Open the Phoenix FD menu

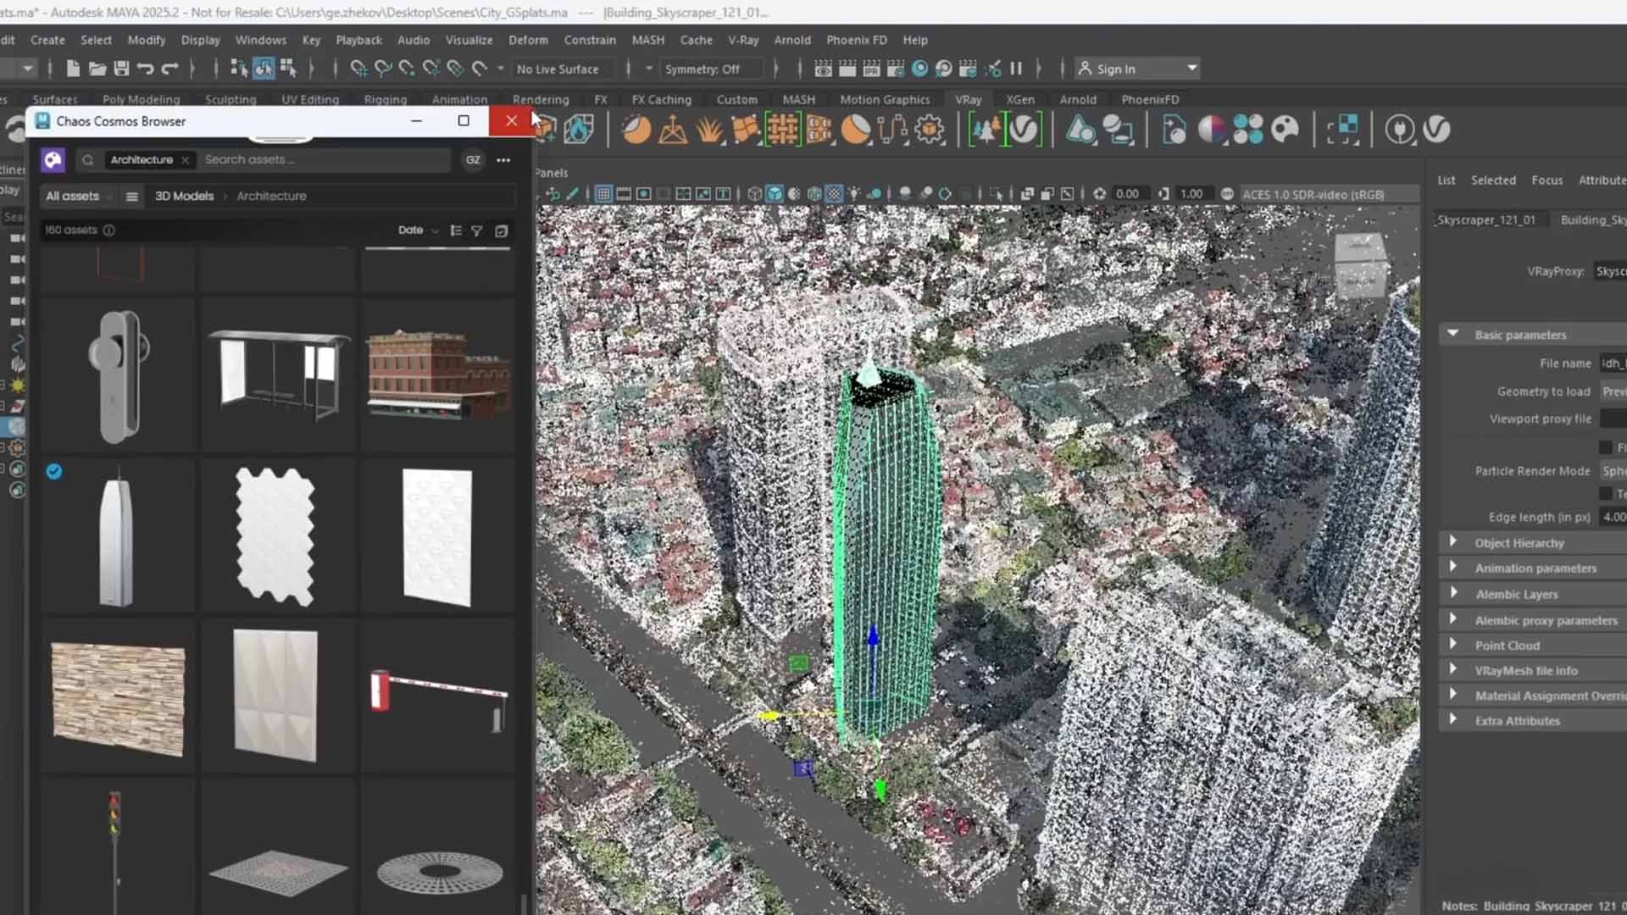tap(856, 40)
